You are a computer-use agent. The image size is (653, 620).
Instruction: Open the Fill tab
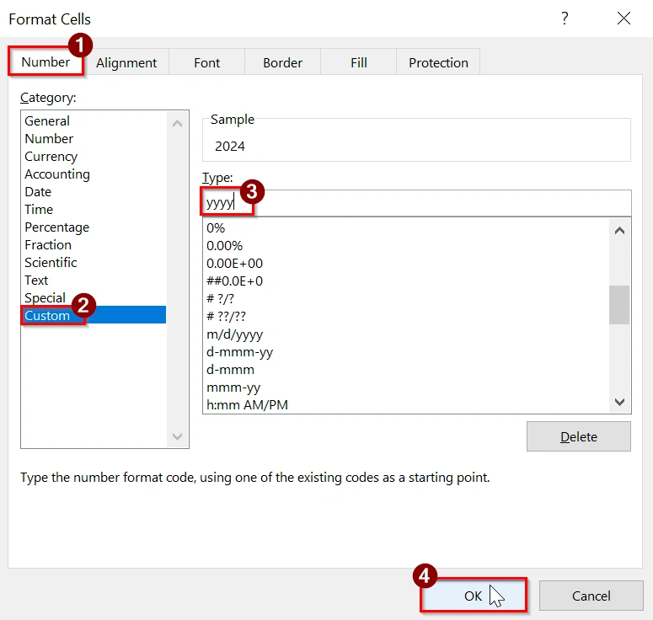coord(359,62)
